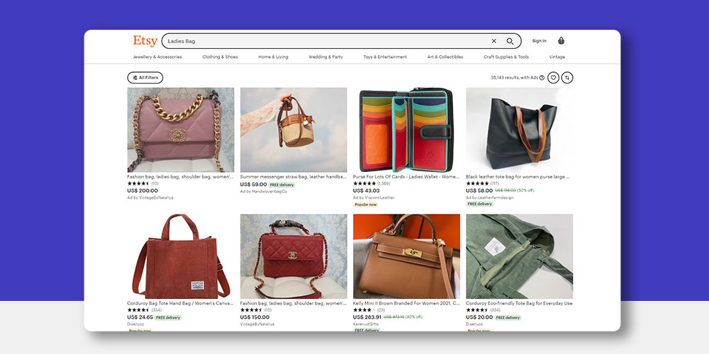Open the All Filters button

pos(145,78)
